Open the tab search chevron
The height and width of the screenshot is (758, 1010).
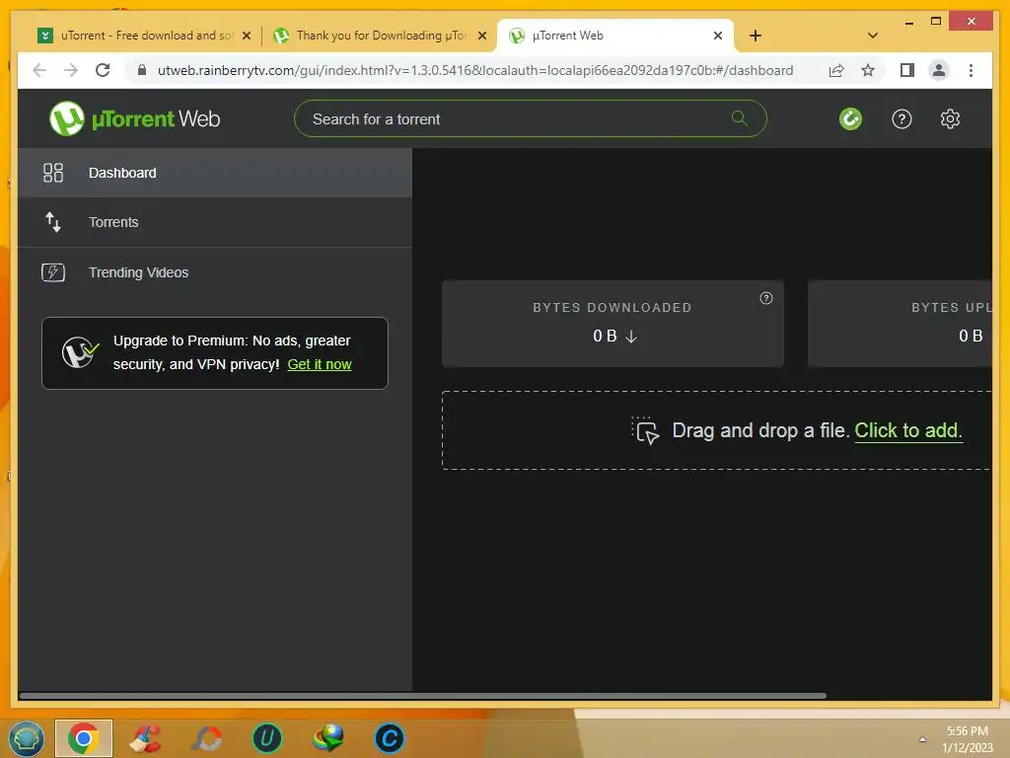point(872,36)
